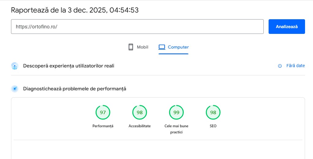Click the Diagnostichează problemele de performanță heading
This screenshot has width=313, height=159.
coord(75,89)
